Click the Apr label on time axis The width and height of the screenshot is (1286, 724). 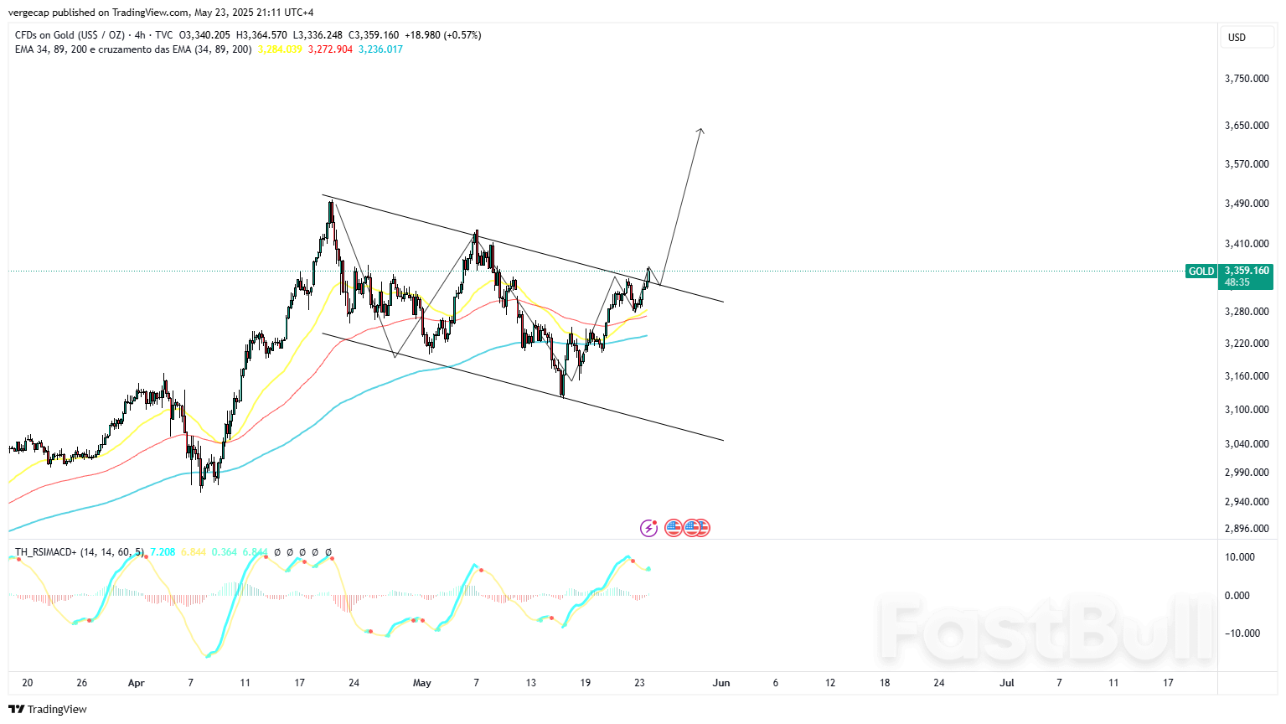click(x=137, y=683)
